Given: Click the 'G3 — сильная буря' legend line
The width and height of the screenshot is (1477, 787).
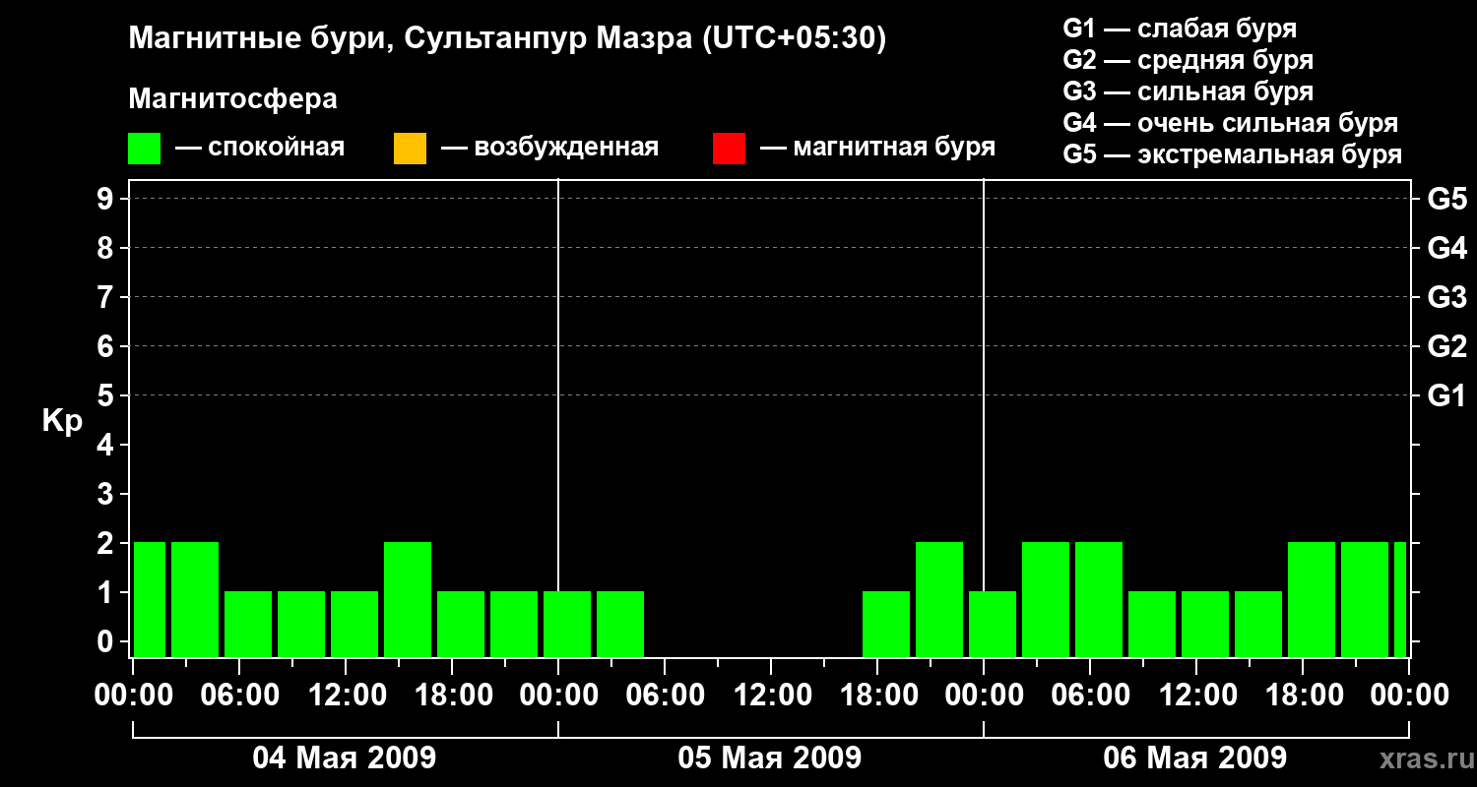Looking at the screenshot, I should coord(1188,91).
